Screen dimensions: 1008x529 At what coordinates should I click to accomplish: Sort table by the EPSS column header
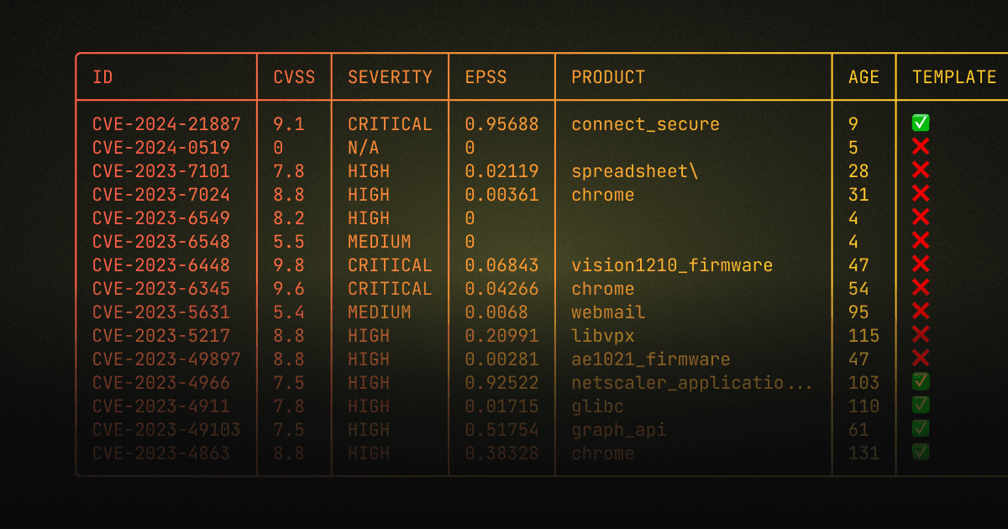(x=484, y=76)
